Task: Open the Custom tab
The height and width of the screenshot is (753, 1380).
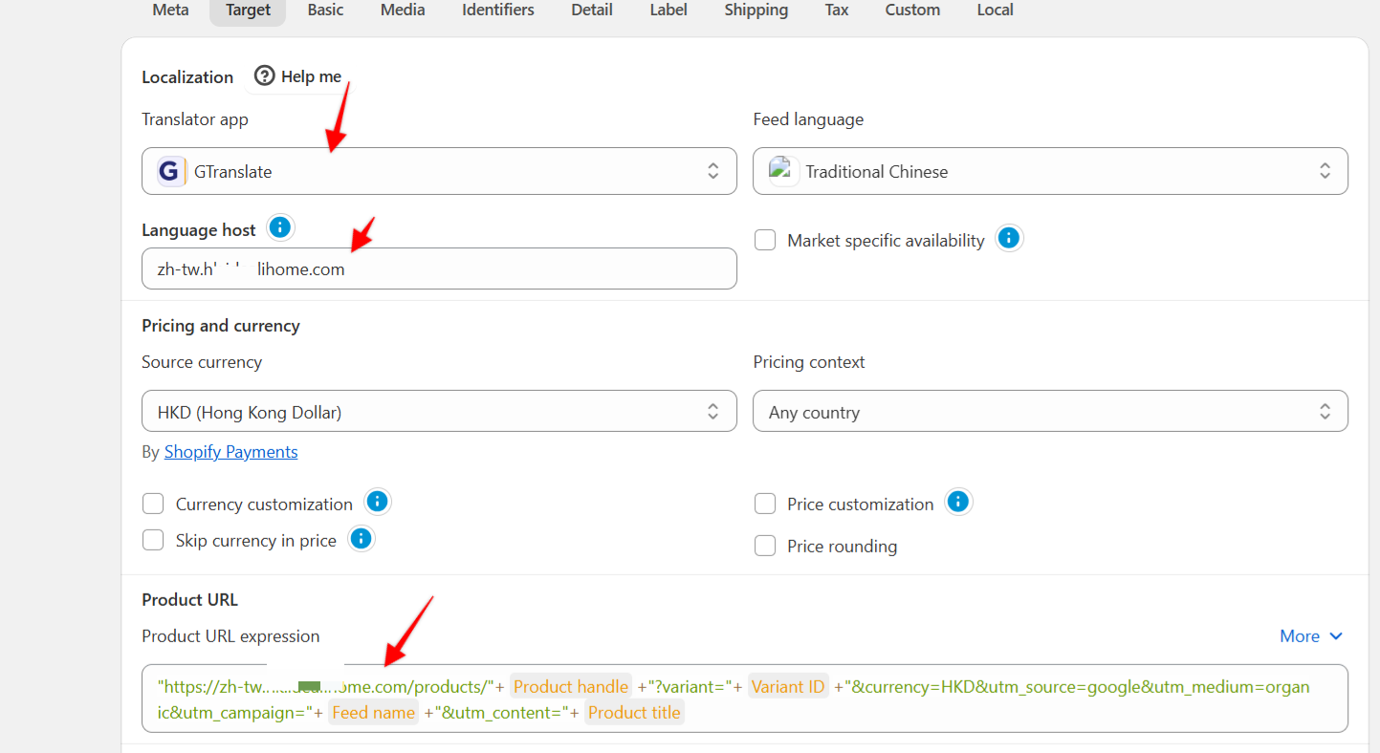Action: pyautogui.click(x=912, y=10)
